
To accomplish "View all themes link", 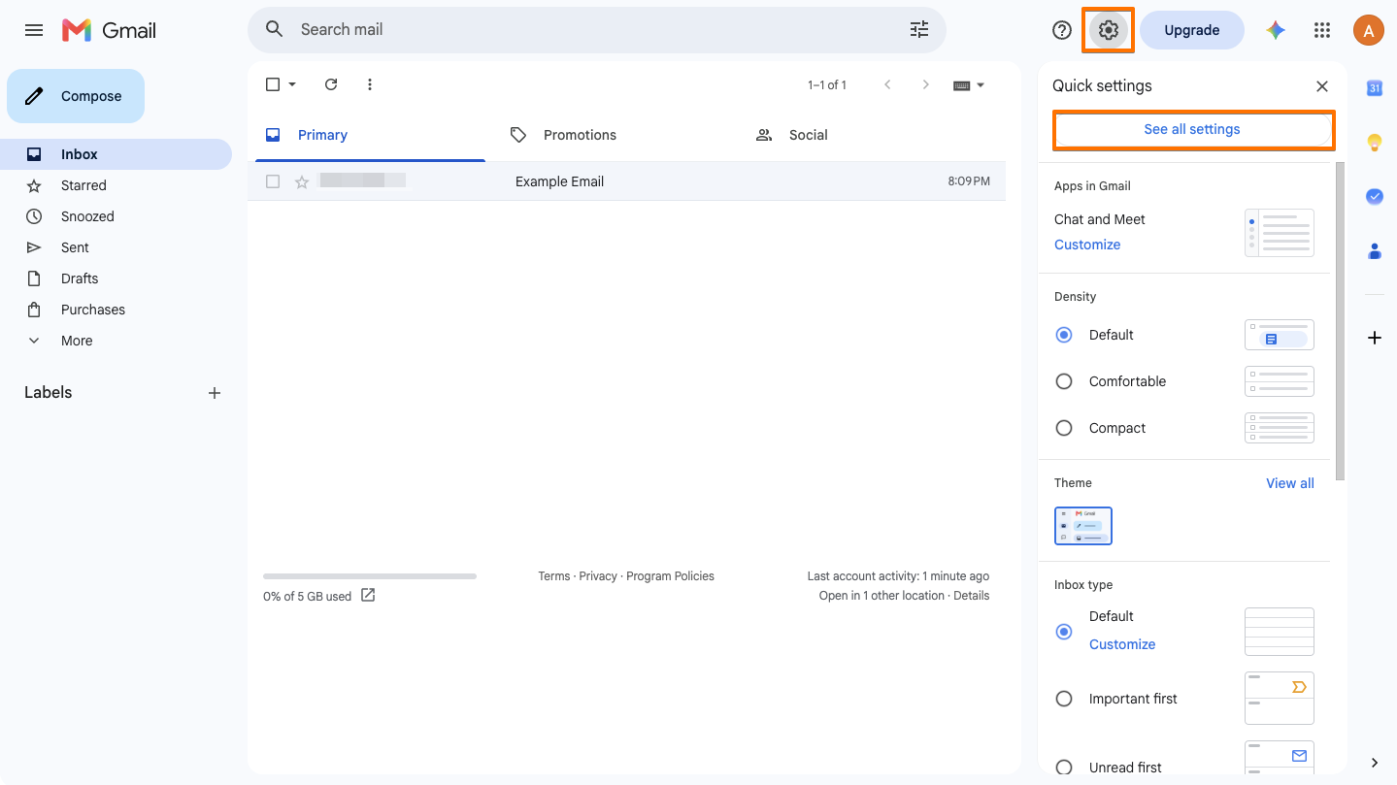I will pyautogui.click(x=1290, y=483).
